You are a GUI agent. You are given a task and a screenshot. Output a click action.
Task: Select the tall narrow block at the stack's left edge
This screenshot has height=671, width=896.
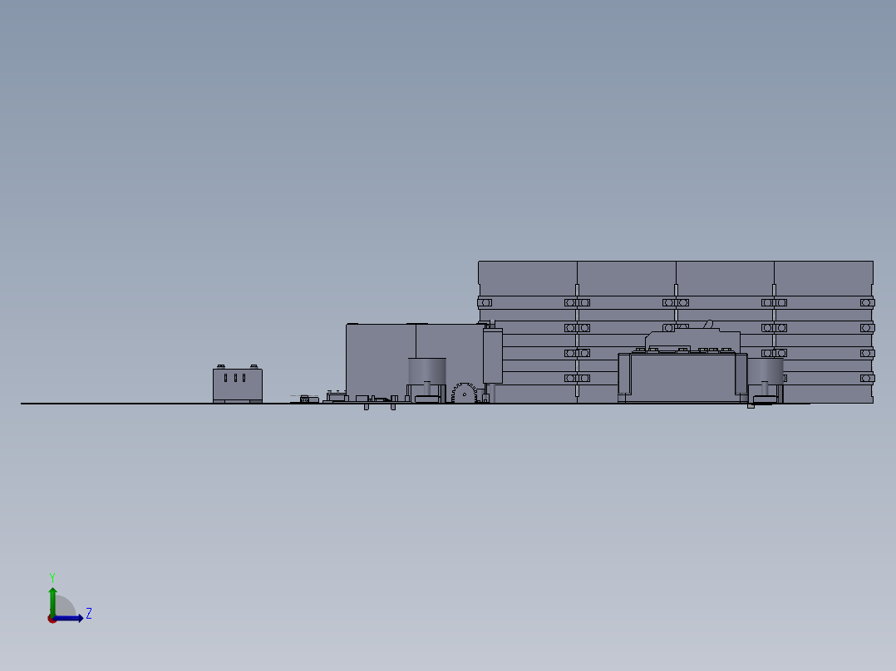[x=493, y=355]
